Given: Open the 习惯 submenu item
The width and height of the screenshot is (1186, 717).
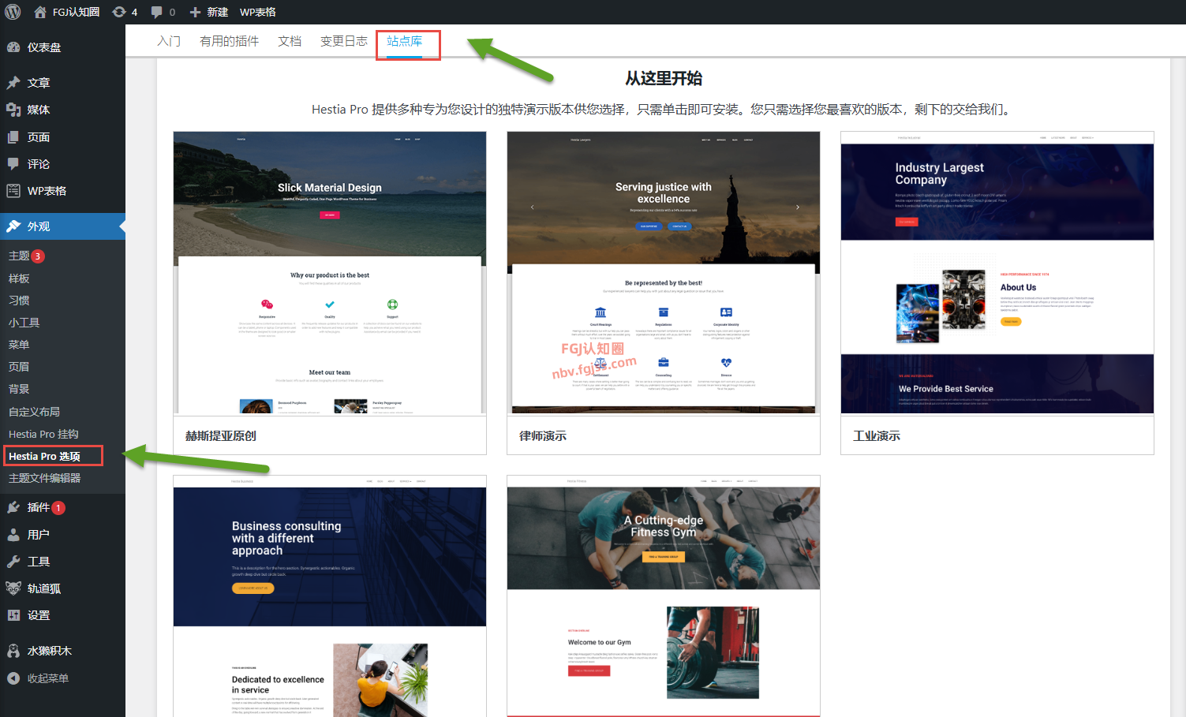Looking at the screenshot, I should (x=19, y=301).
